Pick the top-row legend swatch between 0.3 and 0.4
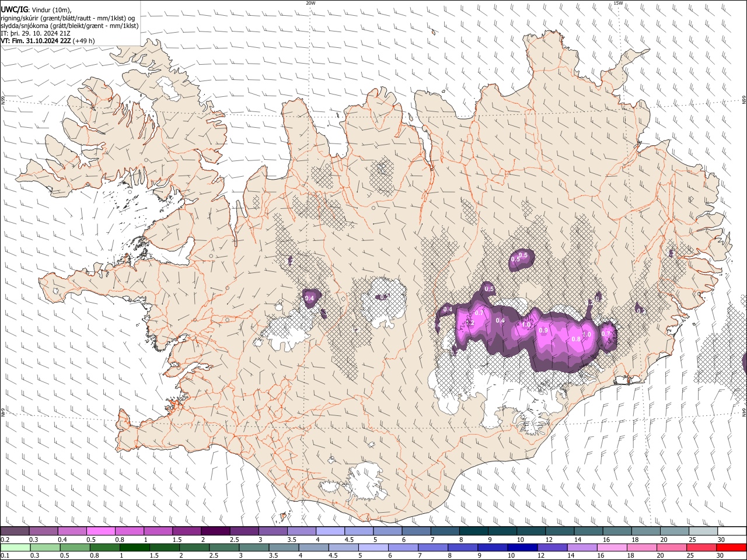 click(x=43, y=531)
